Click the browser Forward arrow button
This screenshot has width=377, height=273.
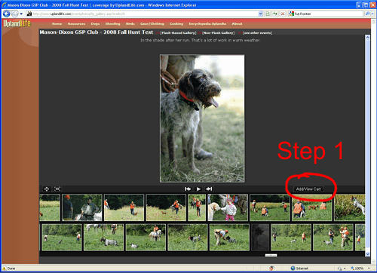pyautogui.click(x=15, y=14)
